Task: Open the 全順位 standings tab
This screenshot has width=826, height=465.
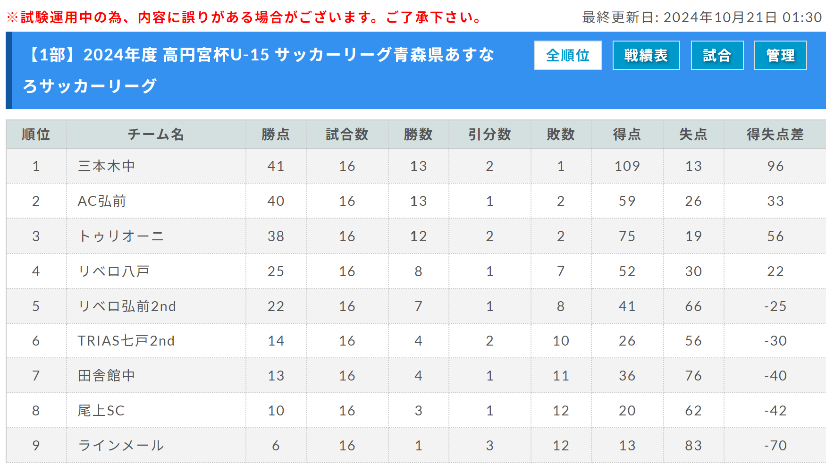Action: (568, 55)
